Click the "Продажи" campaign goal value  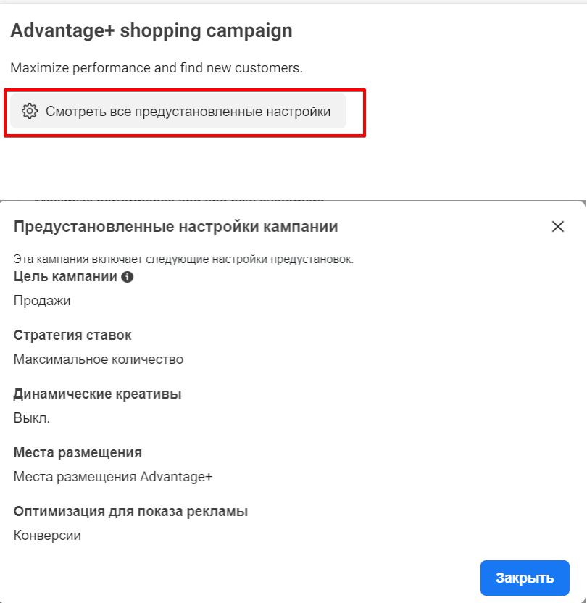42,300
